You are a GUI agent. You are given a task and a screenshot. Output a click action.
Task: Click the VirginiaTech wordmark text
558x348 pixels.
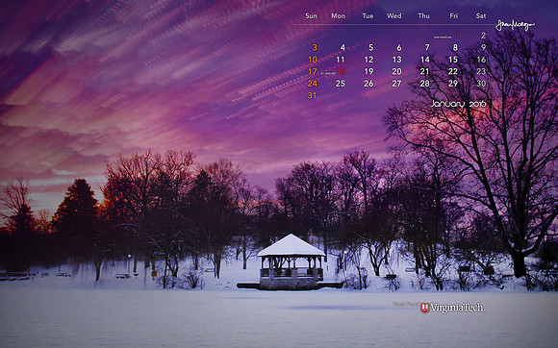pos(457,308)
